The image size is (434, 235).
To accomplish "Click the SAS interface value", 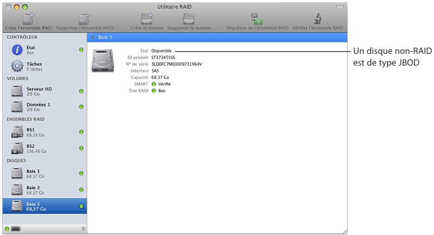I will click(155, 71).
